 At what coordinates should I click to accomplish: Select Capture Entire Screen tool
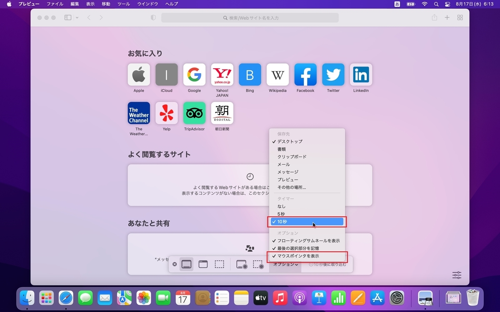tap(187, 264)
